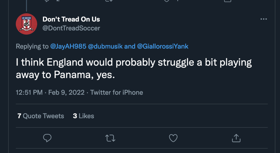This screenshot has width=280, height=153.
Task: Retweet this Don't Tread On Us tweet
Action: pos(111,137)
